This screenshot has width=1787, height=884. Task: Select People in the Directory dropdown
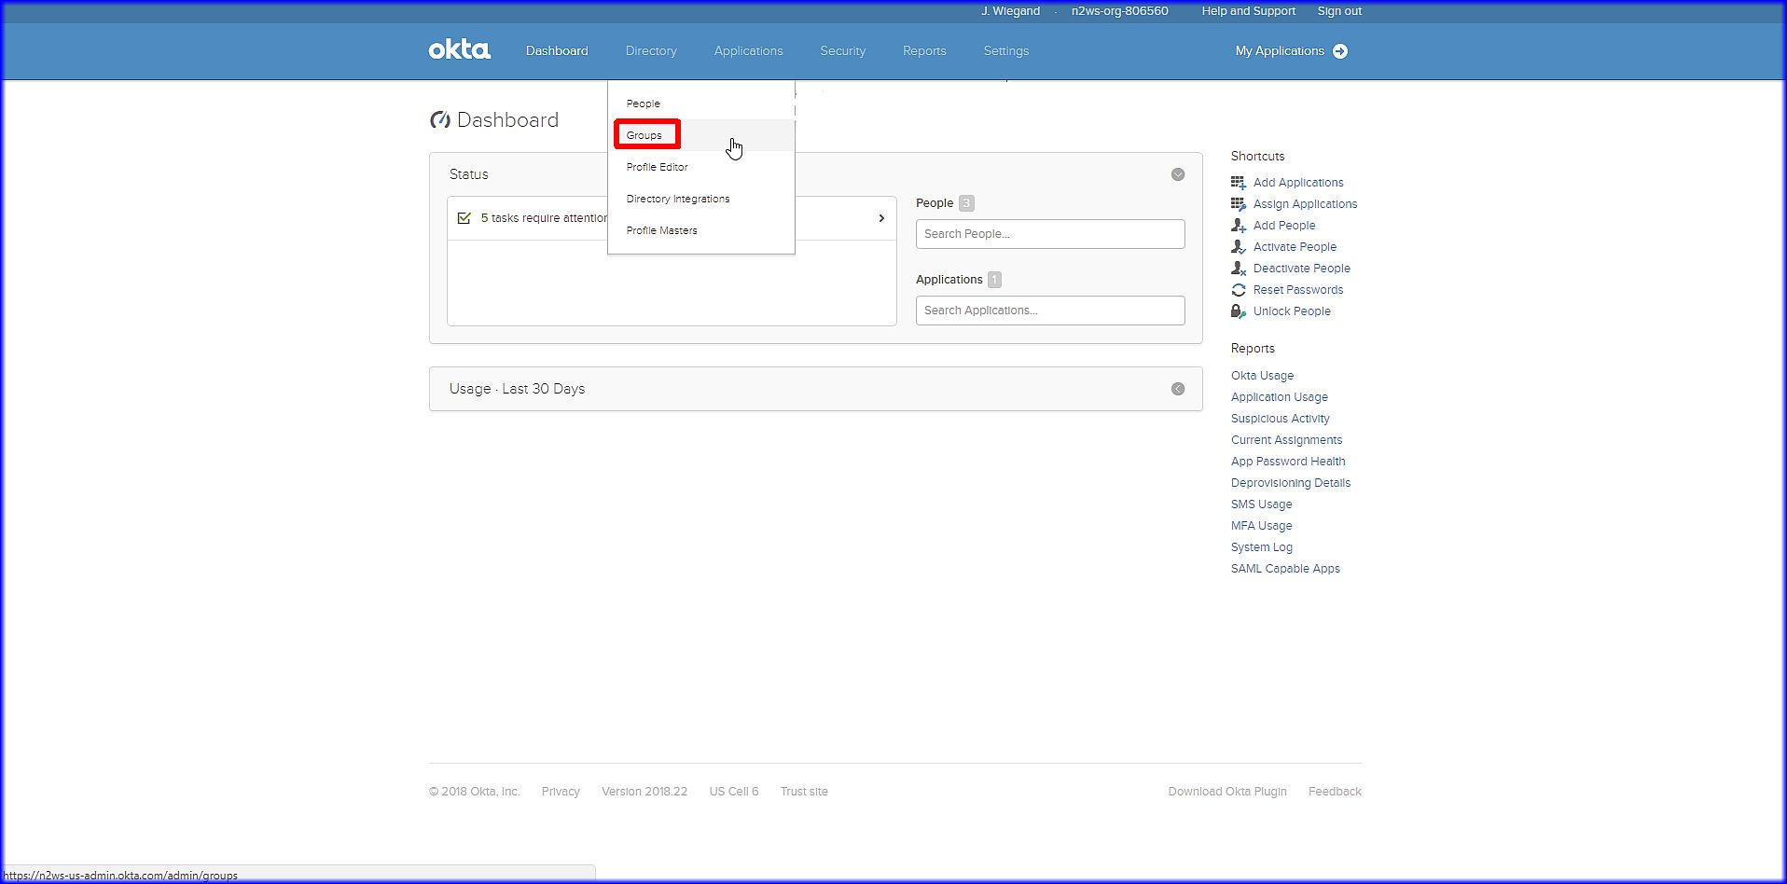click(644, 104)
